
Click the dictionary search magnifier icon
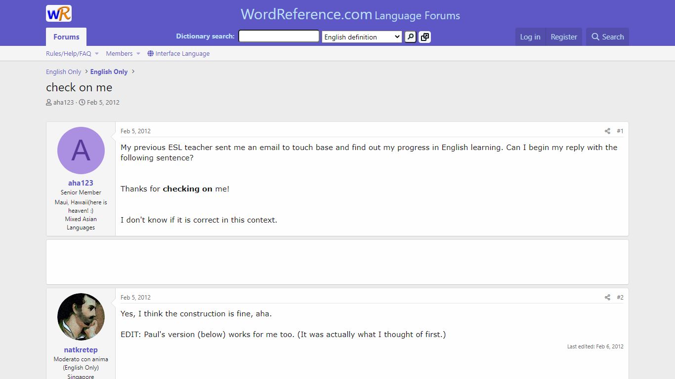pyautogui.click(x=410, y=37)
